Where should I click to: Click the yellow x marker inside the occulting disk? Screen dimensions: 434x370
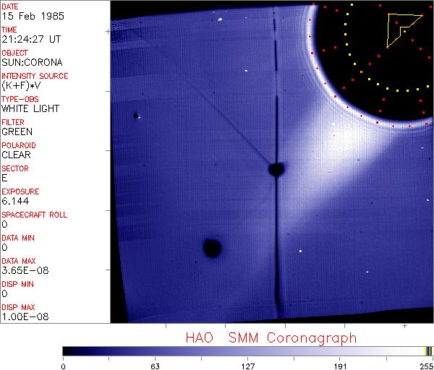pos(361,72)
